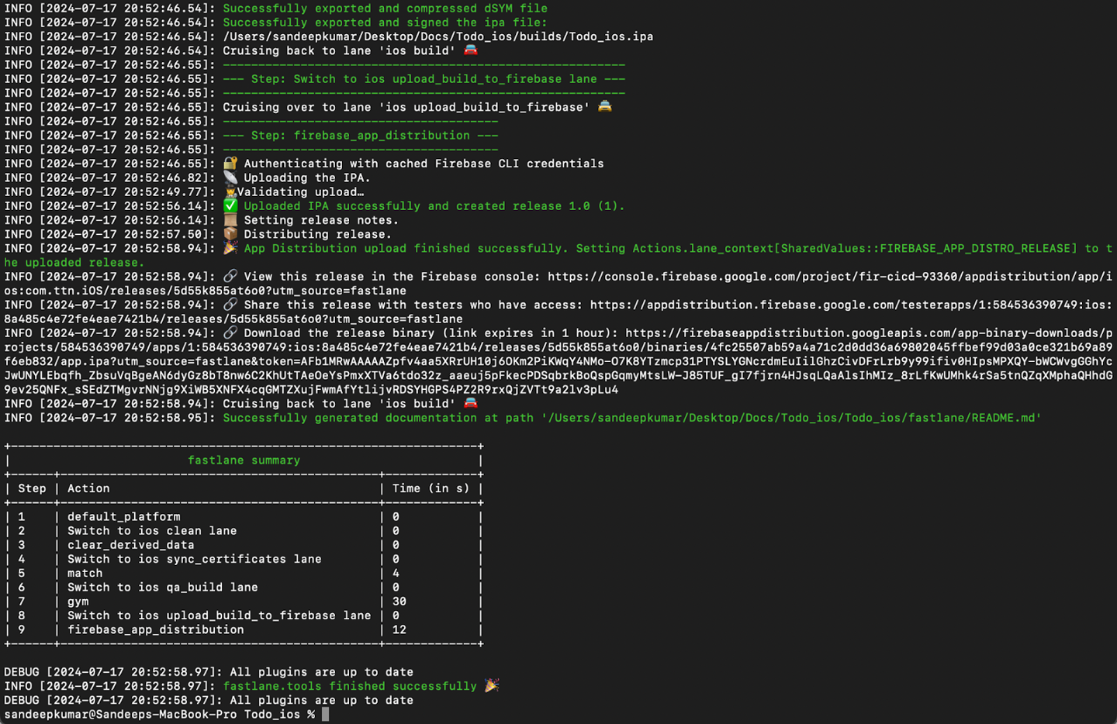Click the 'Distributing release.' log text
1117x724 pixels.
click(318, 234)
